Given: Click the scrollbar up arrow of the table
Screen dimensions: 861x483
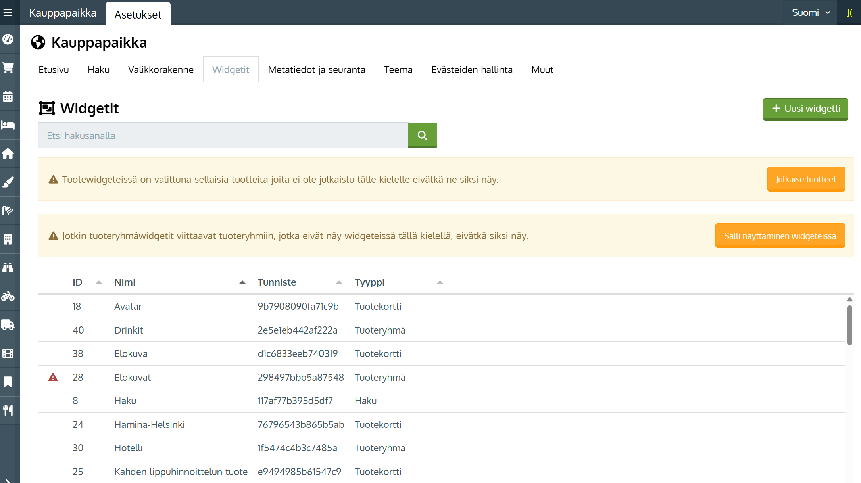Looking at the screenshot, I should tap(849, 299).
